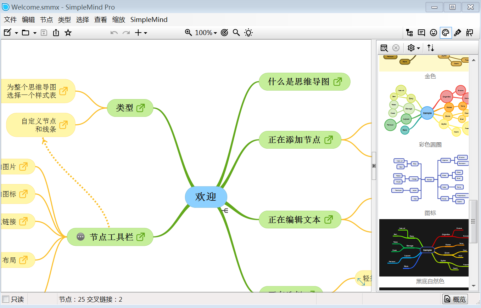Open the outline panel icon

(409, 33)
